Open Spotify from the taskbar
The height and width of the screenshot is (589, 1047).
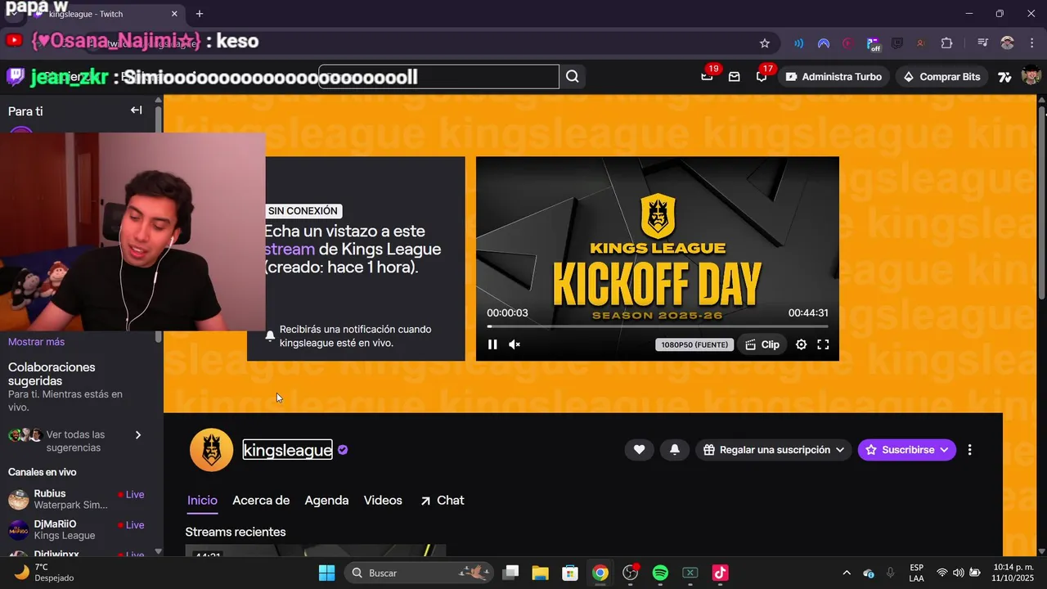coord(660,573)
